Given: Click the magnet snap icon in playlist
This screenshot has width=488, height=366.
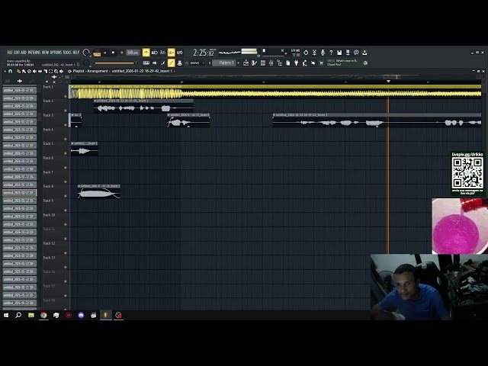Looking at the screenshot, I should point(10,71).
